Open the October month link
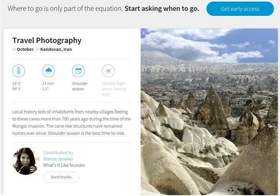The width and height of the screenshot is (280, 196). click(x=25, y=49)
